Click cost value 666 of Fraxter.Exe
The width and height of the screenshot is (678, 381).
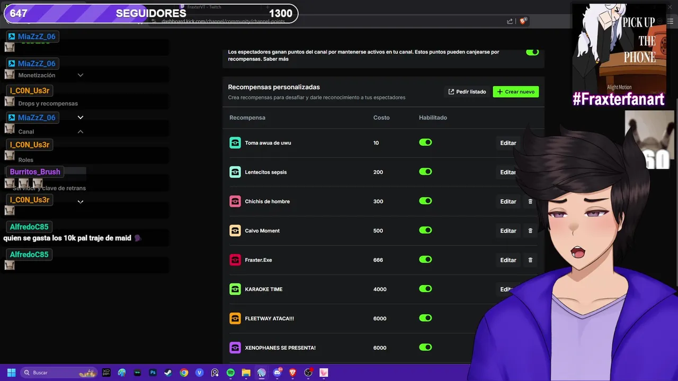[x=378, y=260]
